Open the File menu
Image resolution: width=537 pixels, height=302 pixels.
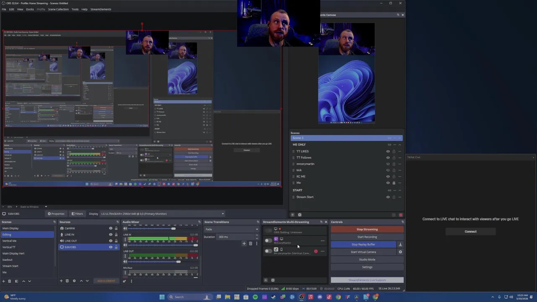4,9
